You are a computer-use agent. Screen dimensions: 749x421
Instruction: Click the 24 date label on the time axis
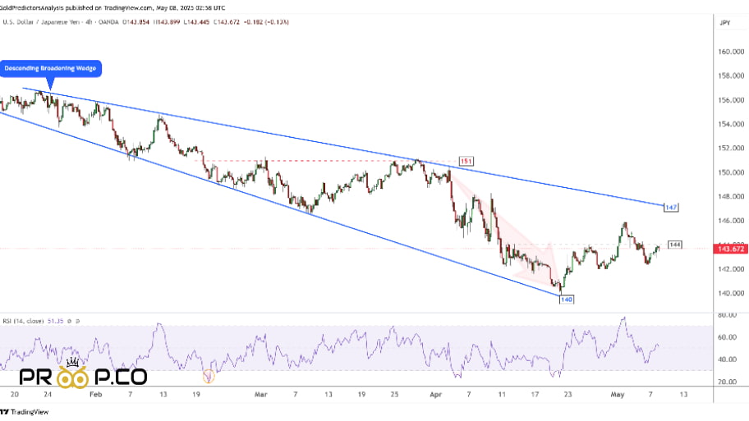coord(48,394)
